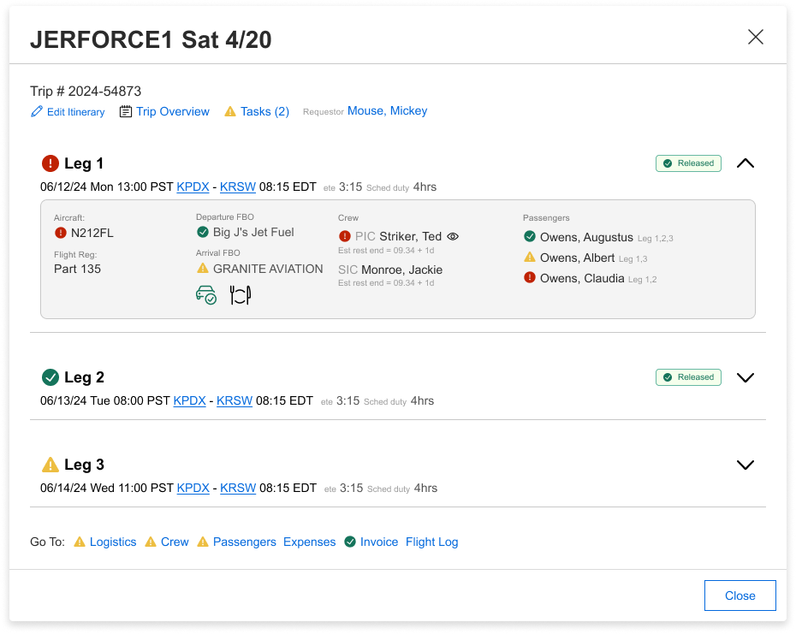Screen dimensions: 796x634
Task: Open the Trip Overview link
Action: tap(172, 111)
